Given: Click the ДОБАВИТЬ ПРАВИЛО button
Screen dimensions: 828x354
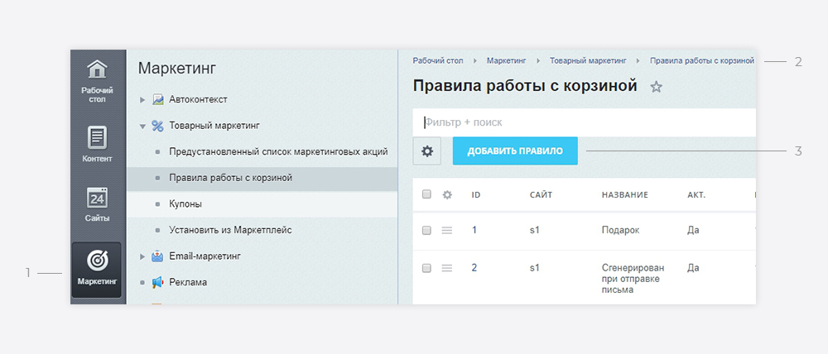Looking at the screenshot, I should point(515,151).
